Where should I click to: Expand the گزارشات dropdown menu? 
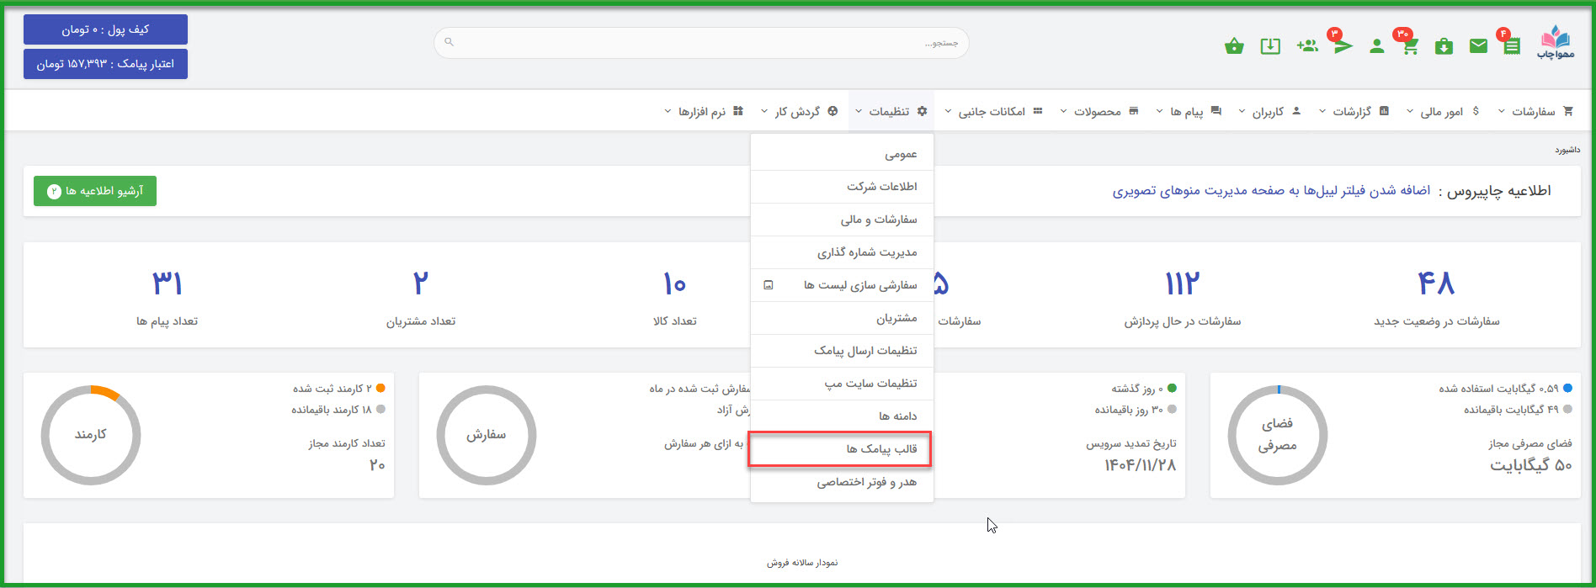tap(1352, 111)
